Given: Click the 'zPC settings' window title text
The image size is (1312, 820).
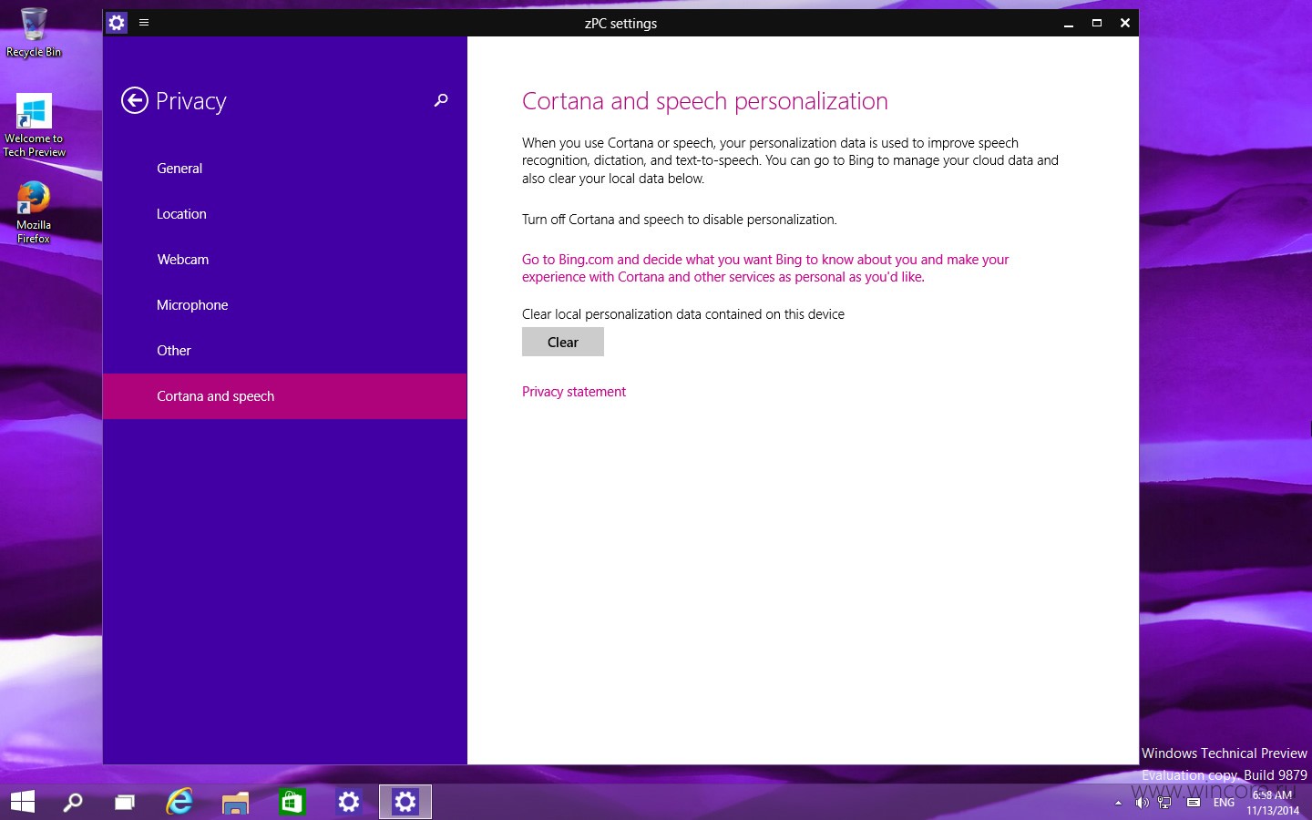Looking at the screenshot, I should (x=620, y=23).
